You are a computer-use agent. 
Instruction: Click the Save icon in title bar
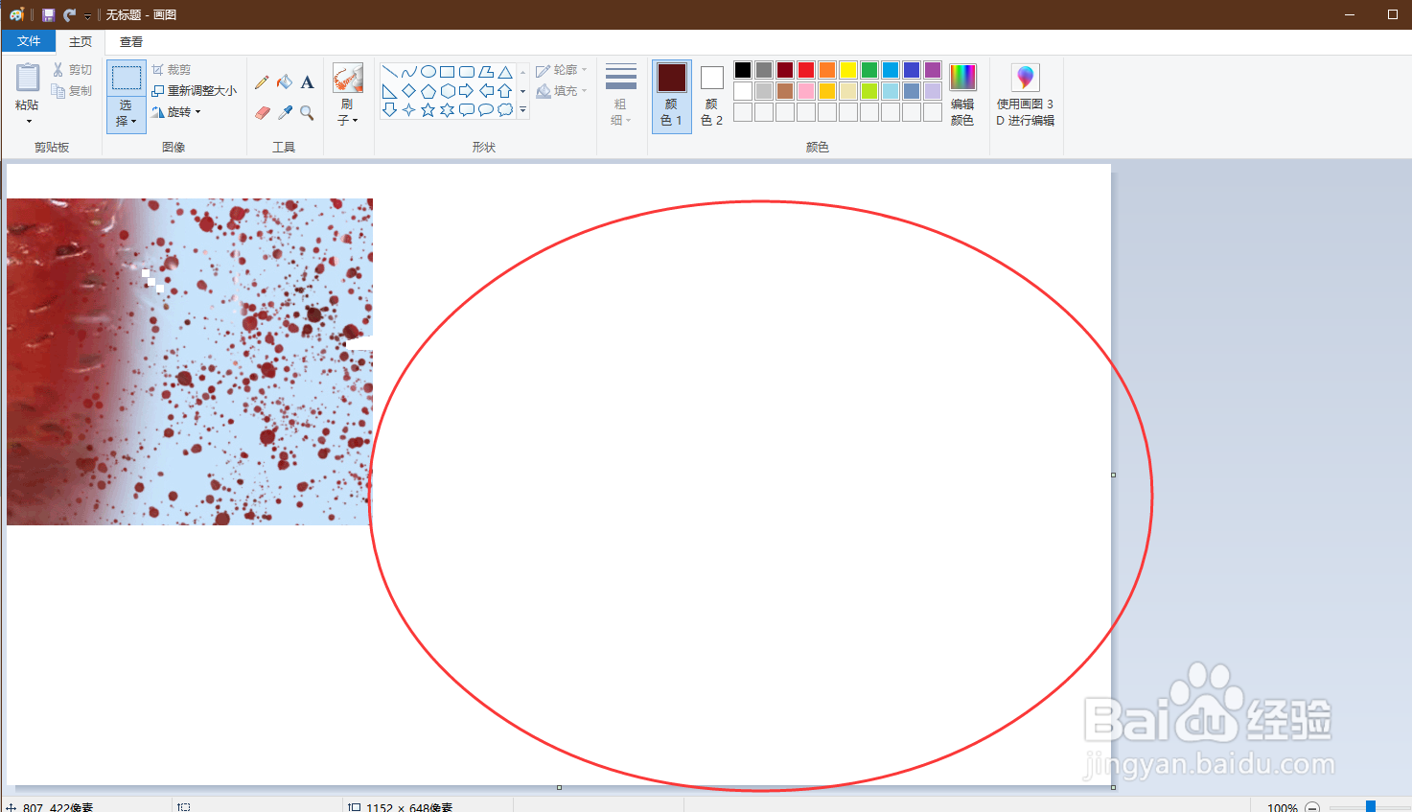tap(48, 14)
